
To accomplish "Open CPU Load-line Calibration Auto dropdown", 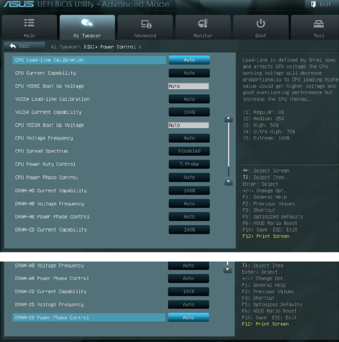I will click(x=189, y=60).
